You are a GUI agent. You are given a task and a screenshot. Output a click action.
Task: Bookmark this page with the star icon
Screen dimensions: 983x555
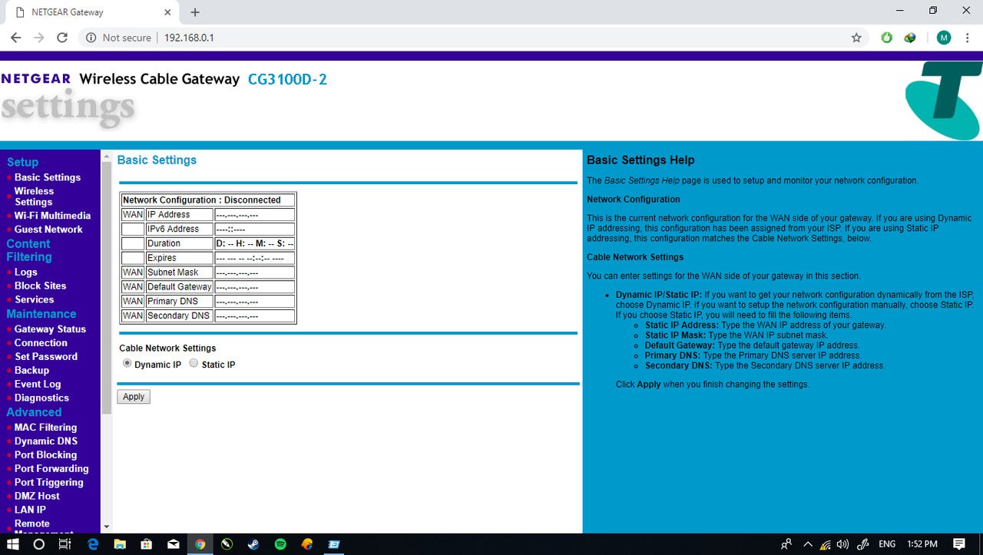856,38
